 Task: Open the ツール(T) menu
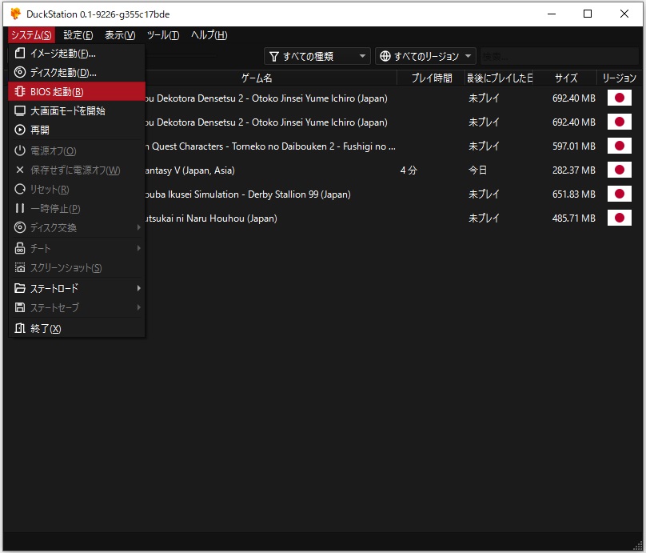tap(163, 35)
